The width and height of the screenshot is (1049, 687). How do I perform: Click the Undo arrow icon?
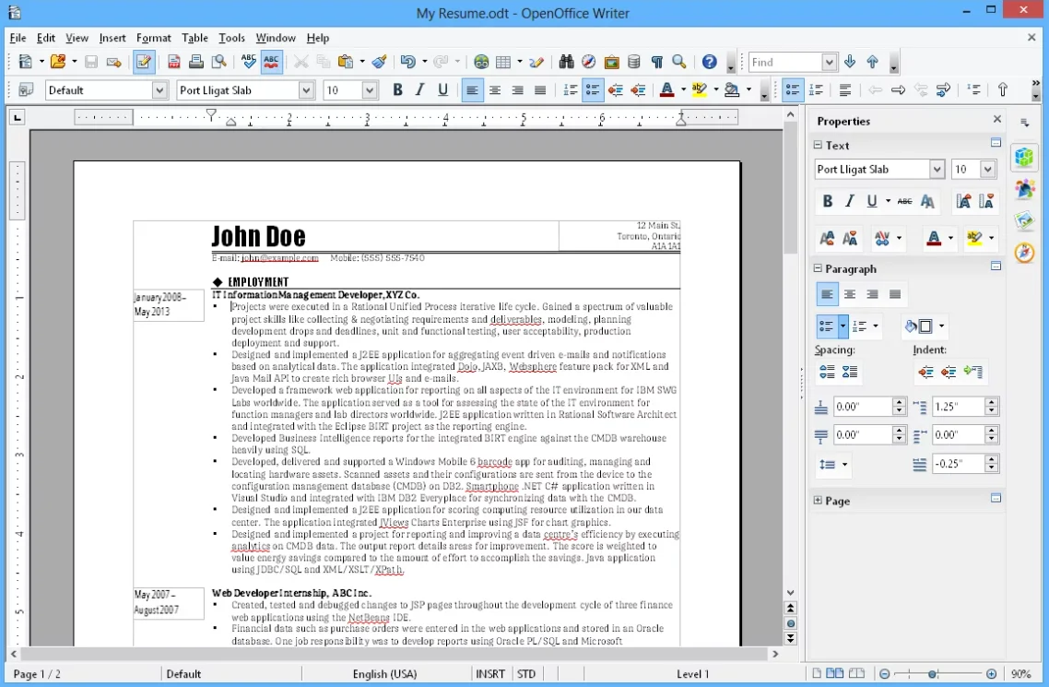[407, 63]
